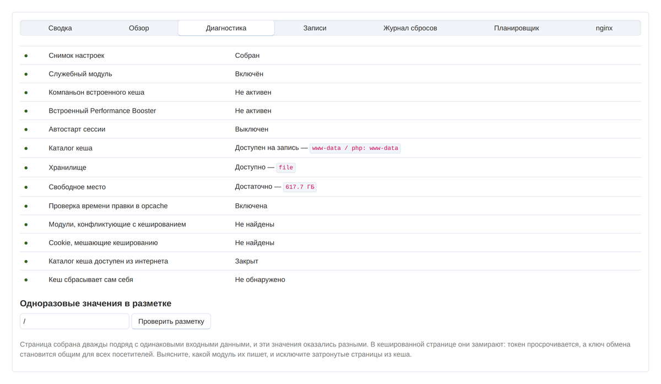Focus the page path input field
The image size is (661, 384).
[74, 321]
